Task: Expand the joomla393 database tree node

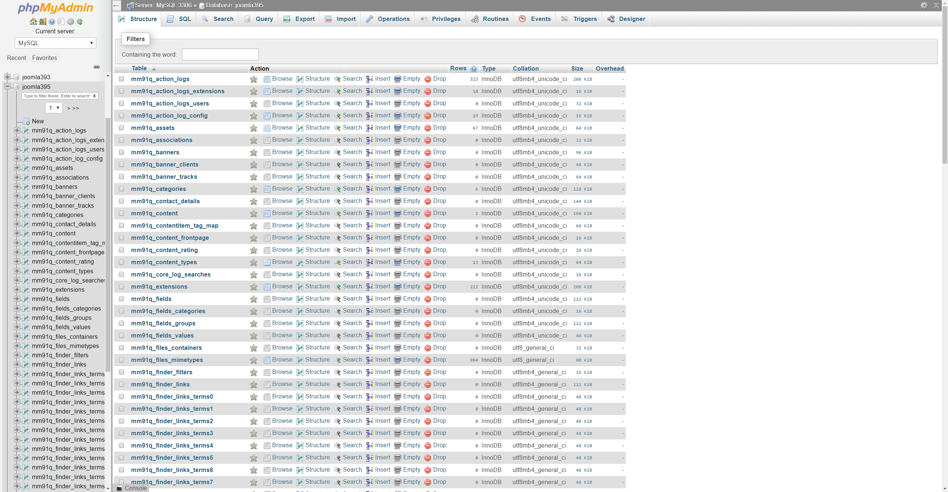Action: 7,77
